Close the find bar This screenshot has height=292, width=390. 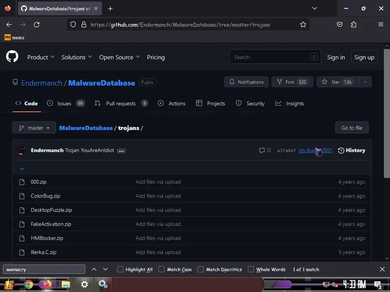(382, 269)
